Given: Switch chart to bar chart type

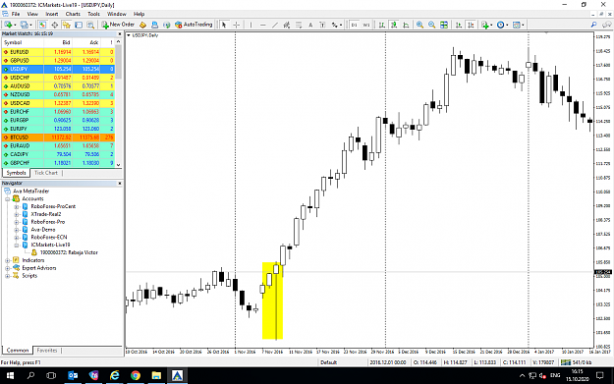Looking at the screenshot, I should [x=381, y=25].
